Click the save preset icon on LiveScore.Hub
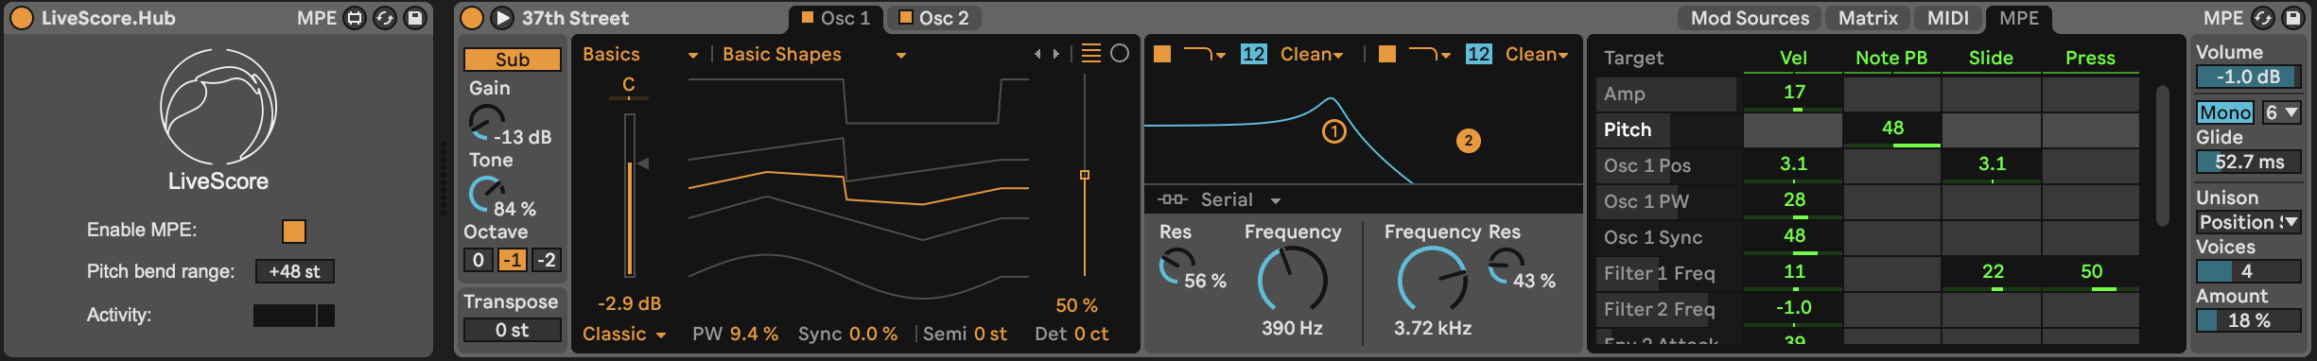Screen dimensions: 2317x361 point(414,18)
